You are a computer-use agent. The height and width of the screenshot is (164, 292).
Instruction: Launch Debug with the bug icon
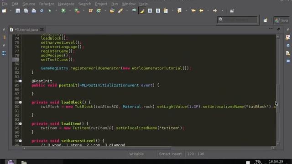pyautogui.click(x=50, y=11)
